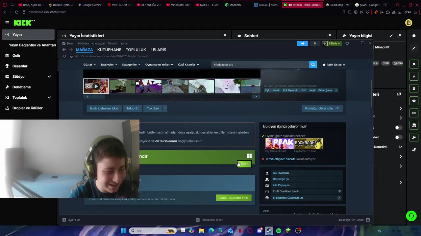
Task: Click Steam's megaphone announcement button
Action: [302, 43]
